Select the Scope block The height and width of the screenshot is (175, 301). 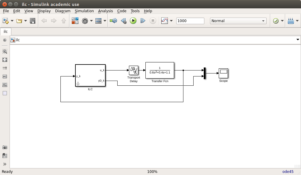(x=224, y=73)
